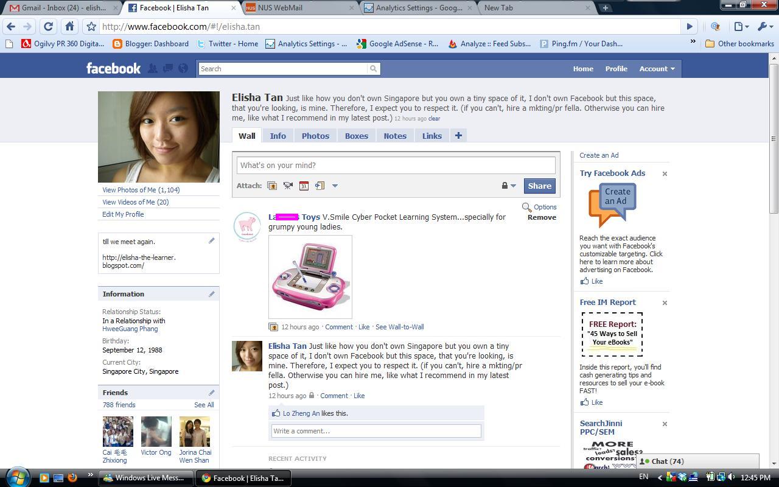This screenshot has width=779, height=487.
Task: Click the Write a comment field
Action: tap(376, 431)
